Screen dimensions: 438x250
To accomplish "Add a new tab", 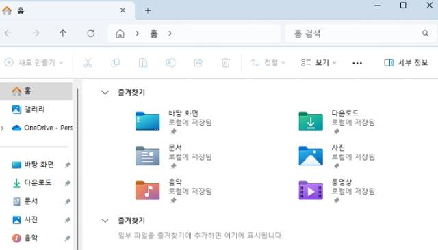I will [x=148, y=11].
